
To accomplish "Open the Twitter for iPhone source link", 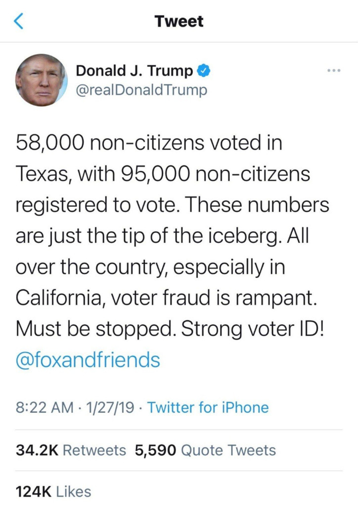I will coord(208,407).
